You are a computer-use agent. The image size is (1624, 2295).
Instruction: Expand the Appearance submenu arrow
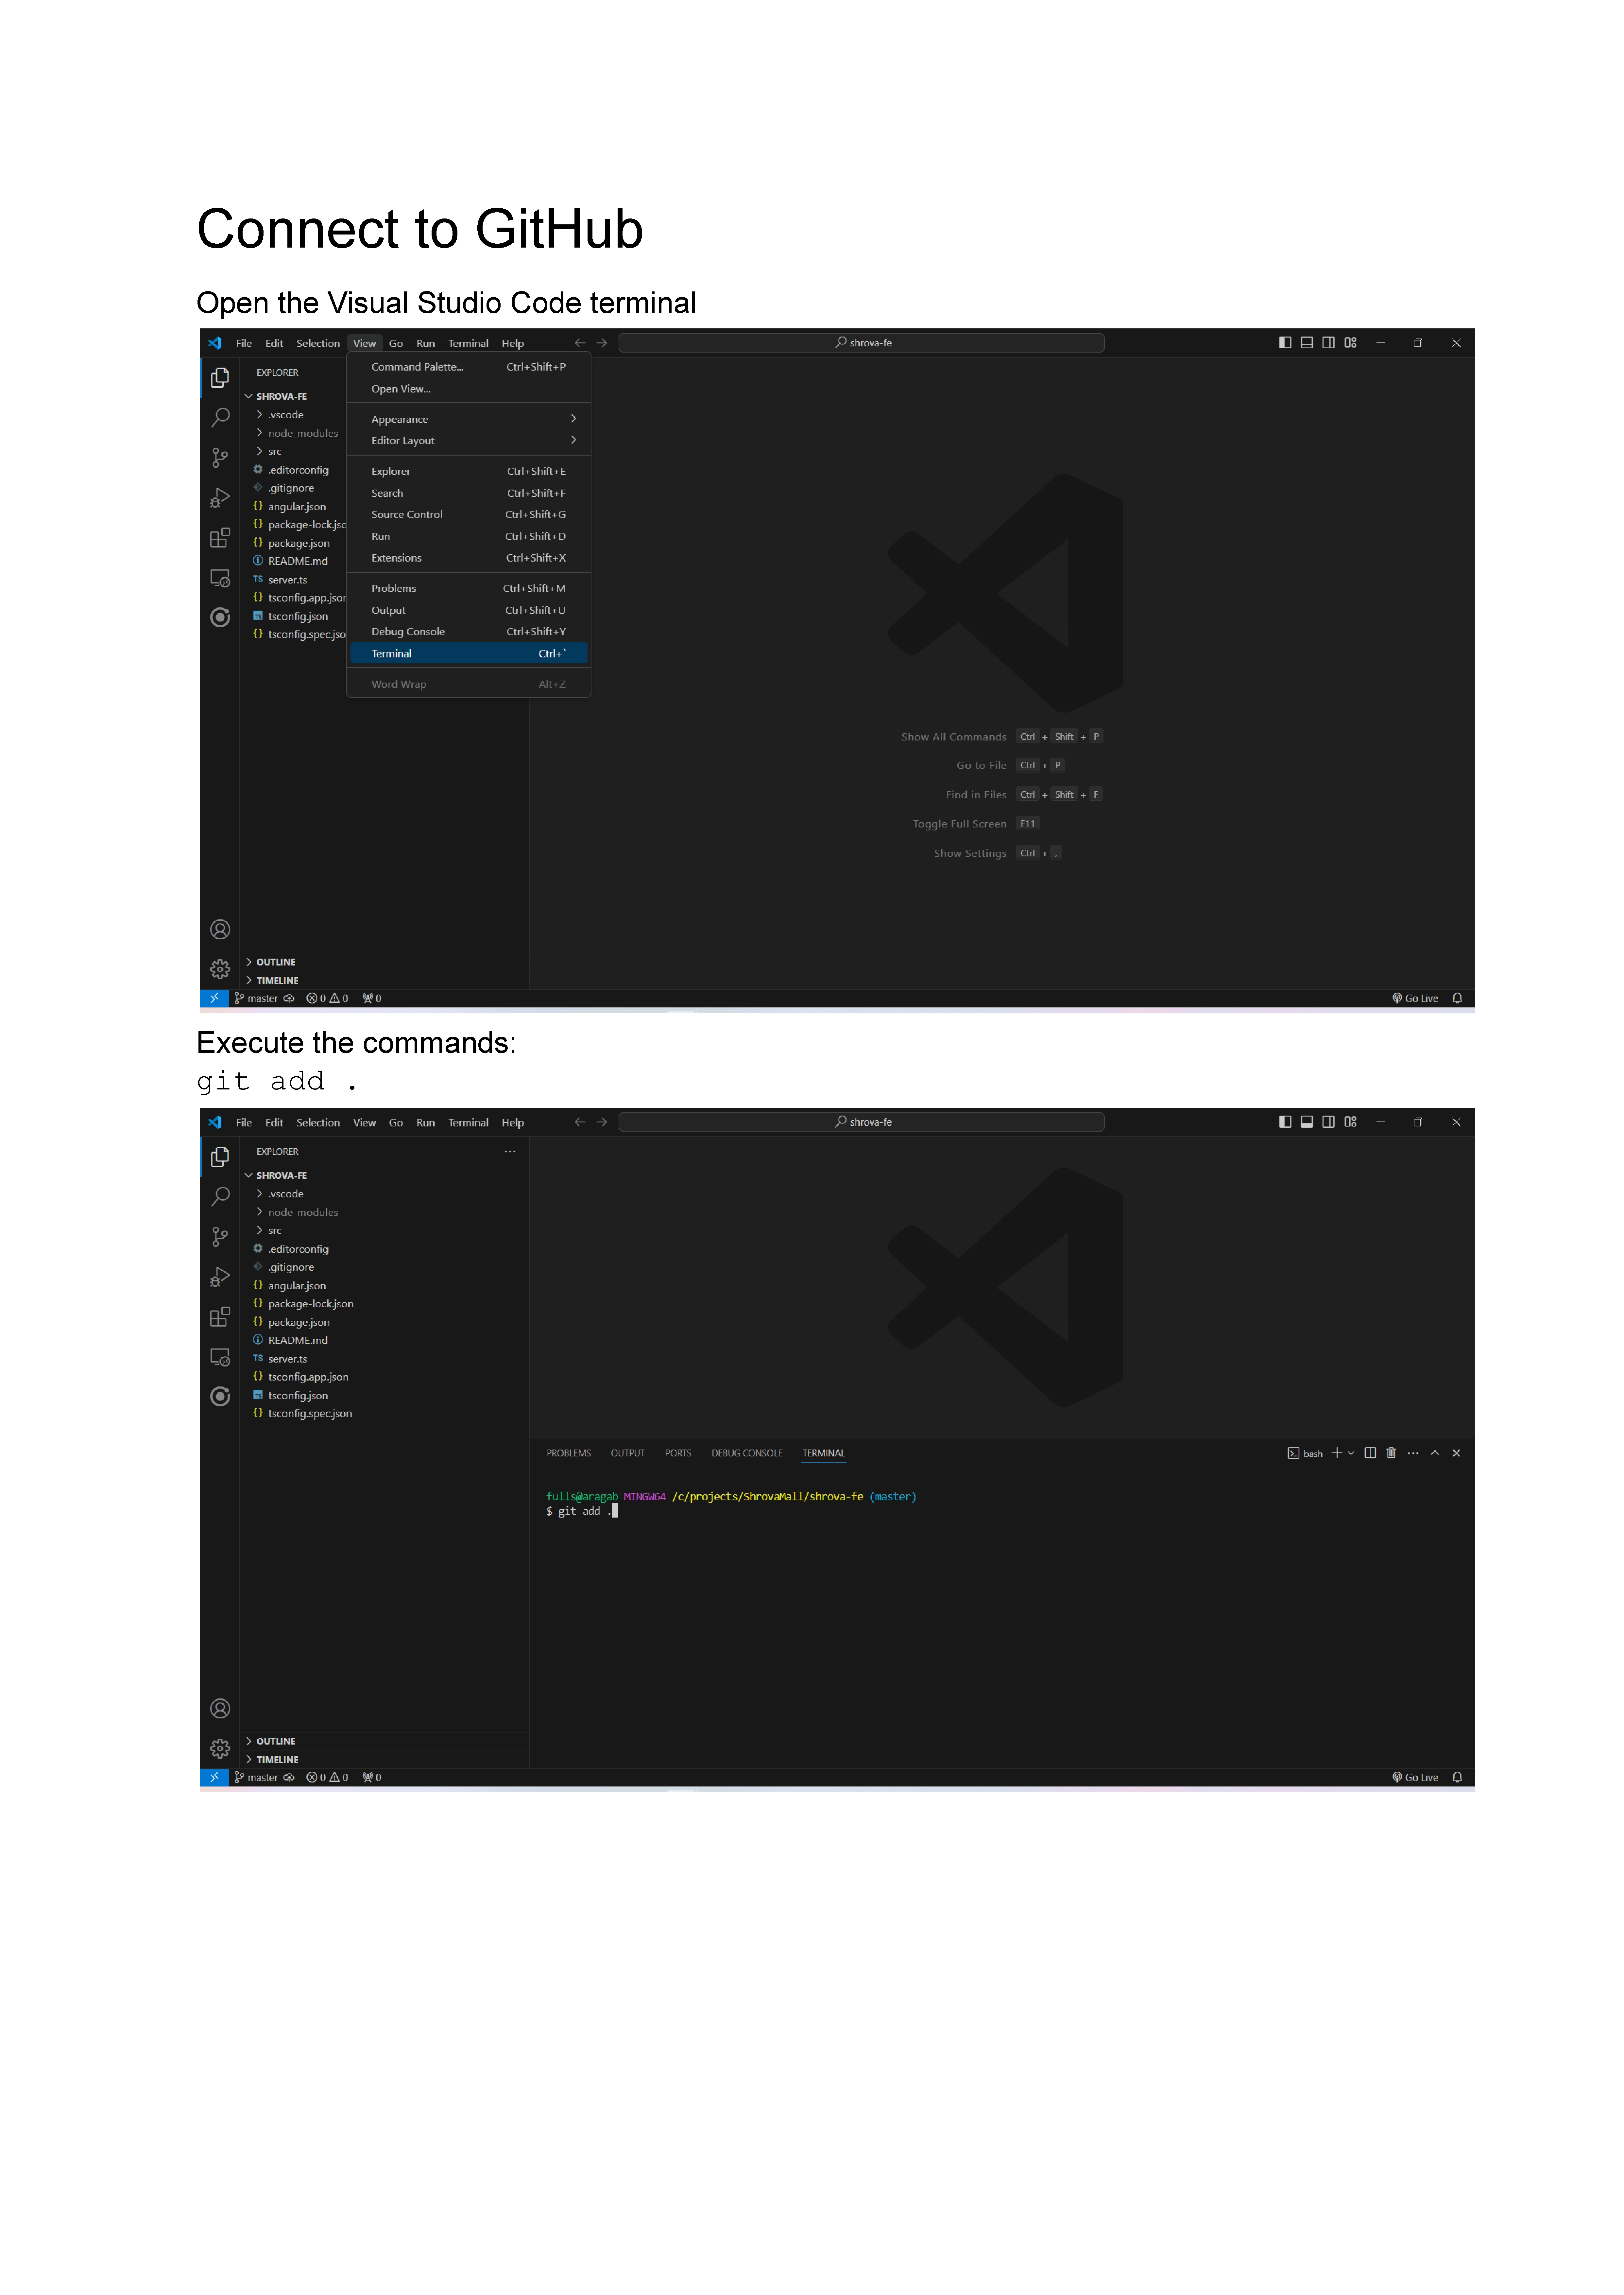tap(574, 418)
